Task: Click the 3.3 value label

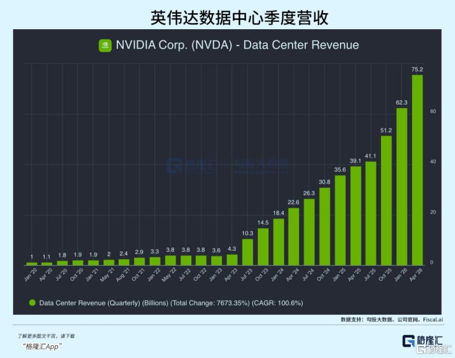Action: [x=155, y=251]
